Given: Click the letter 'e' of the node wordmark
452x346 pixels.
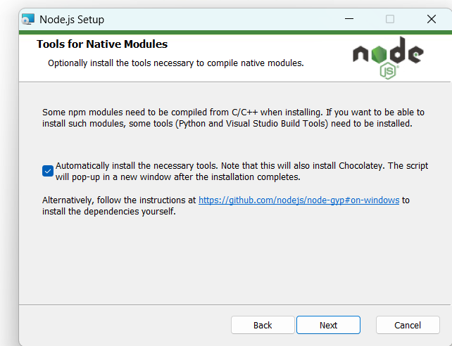Looking at the screenshot, I should point(415,55).
